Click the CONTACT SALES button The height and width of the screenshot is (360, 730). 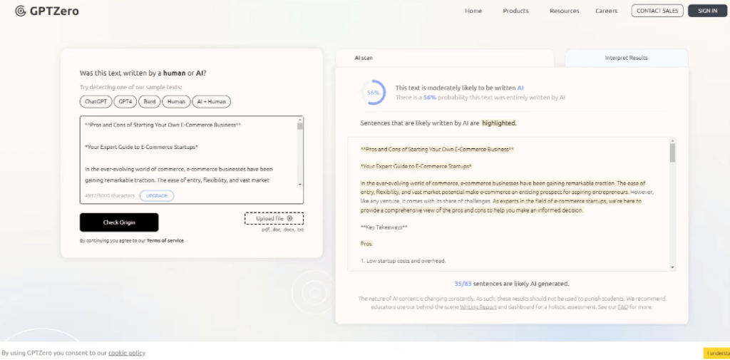coord(657,11)
